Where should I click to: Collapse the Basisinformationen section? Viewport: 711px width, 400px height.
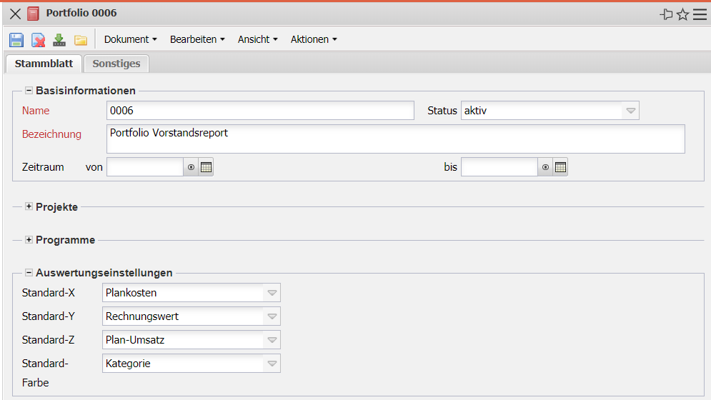tap(29, 90)
